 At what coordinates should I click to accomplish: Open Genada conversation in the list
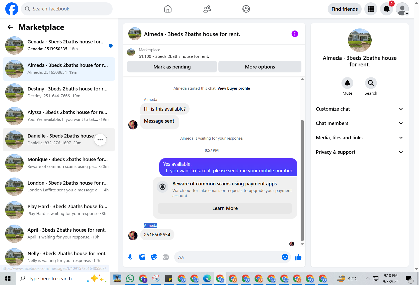[59, 45]
